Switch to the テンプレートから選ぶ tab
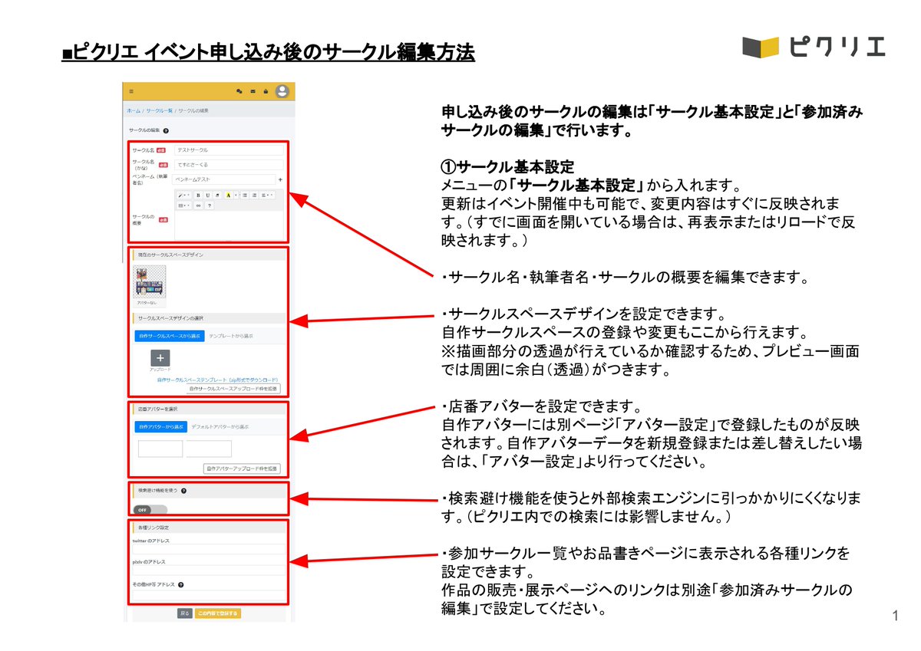This screenshot has width=921, height=651. [x=232, y=337]
